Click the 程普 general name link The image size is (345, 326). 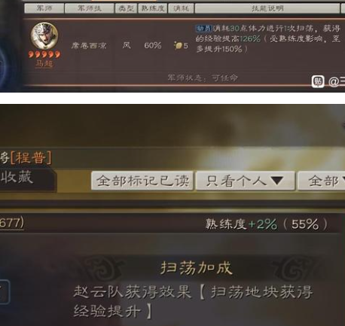31,158
